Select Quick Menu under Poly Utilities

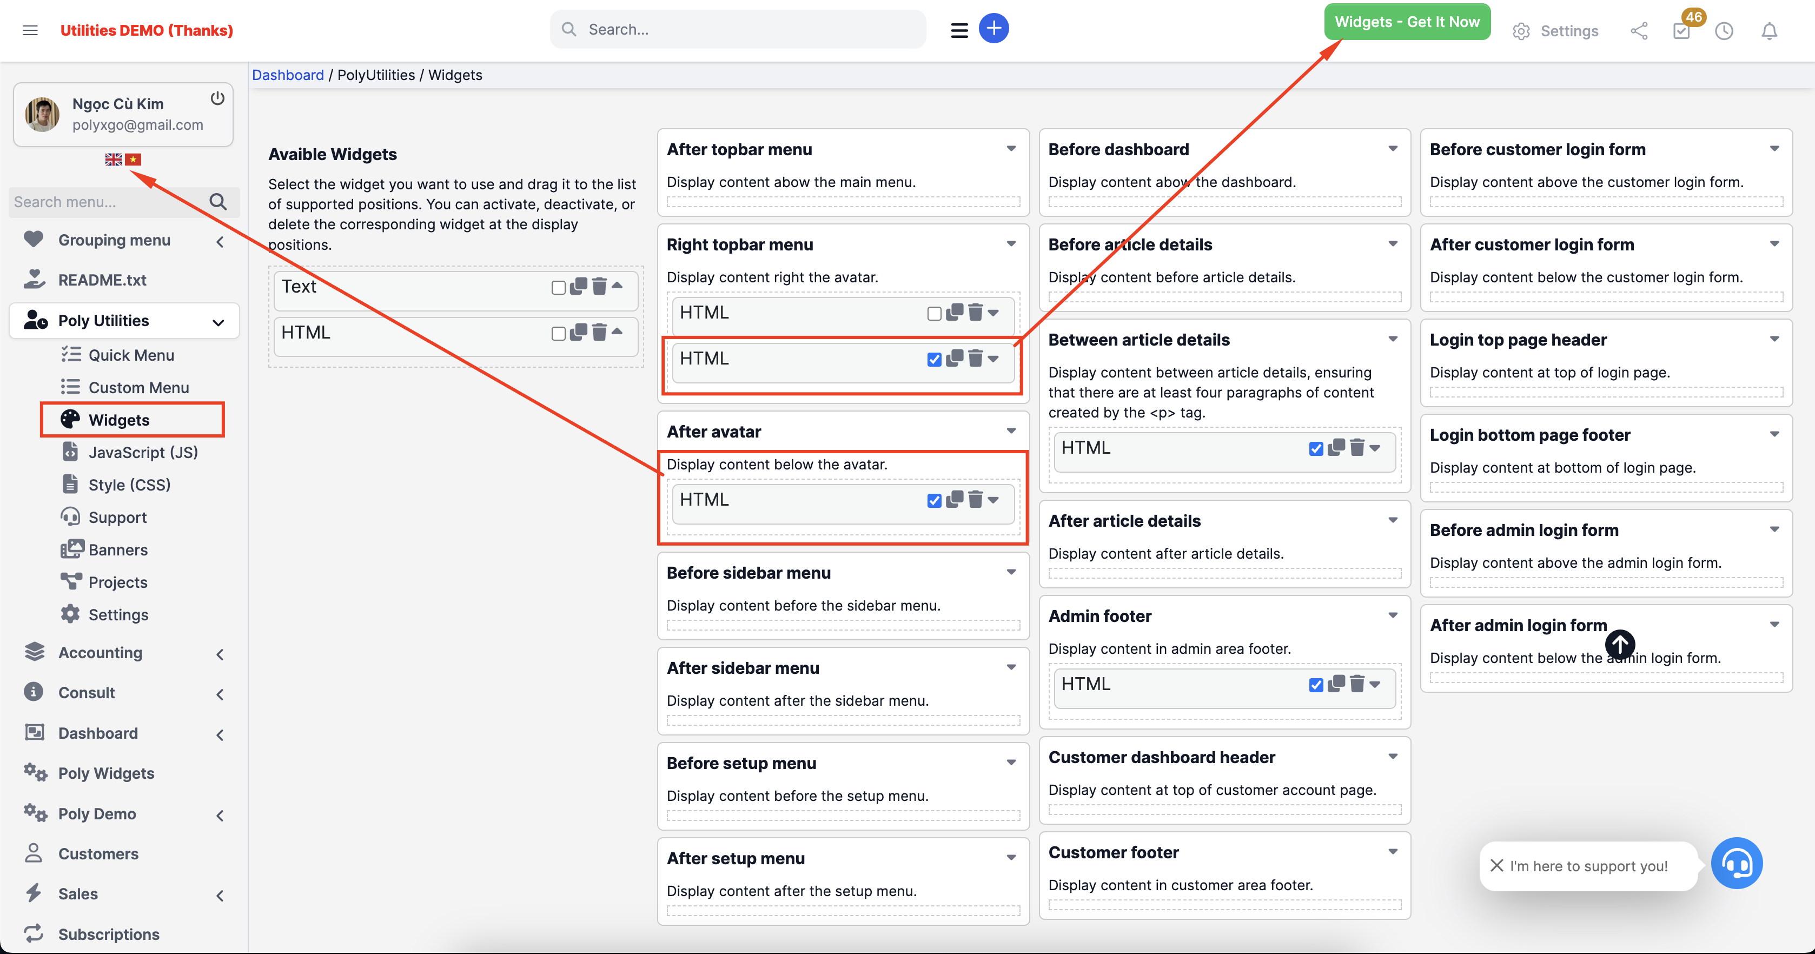130,354
